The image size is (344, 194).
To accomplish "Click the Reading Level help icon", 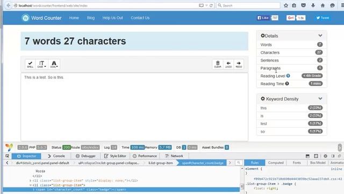I will [x=288, y=75].
